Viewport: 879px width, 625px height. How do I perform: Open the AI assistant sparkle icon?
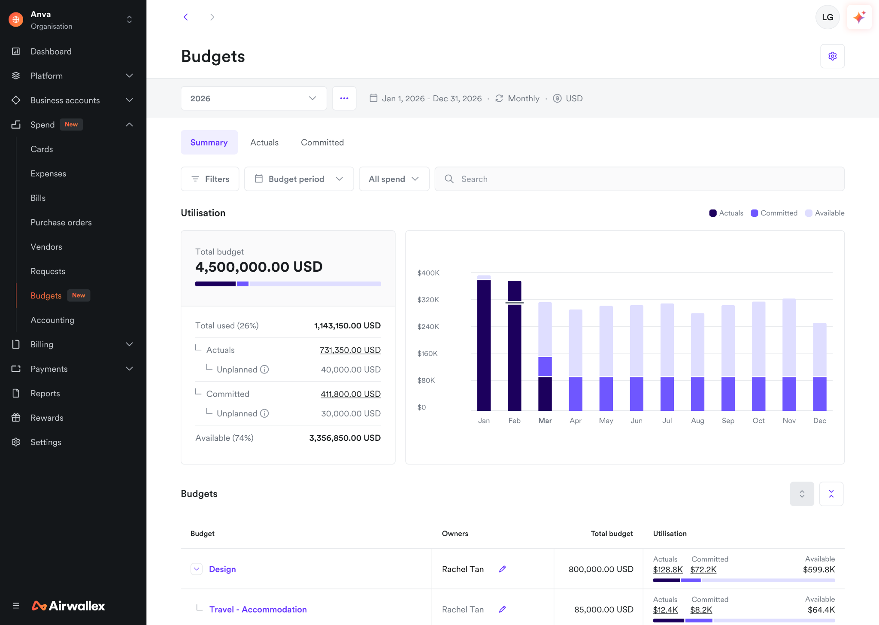(859, 17)
